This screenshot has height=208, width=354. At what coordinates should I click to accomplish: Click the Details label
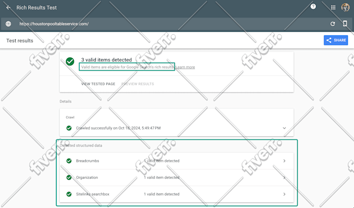coord(66,101)
